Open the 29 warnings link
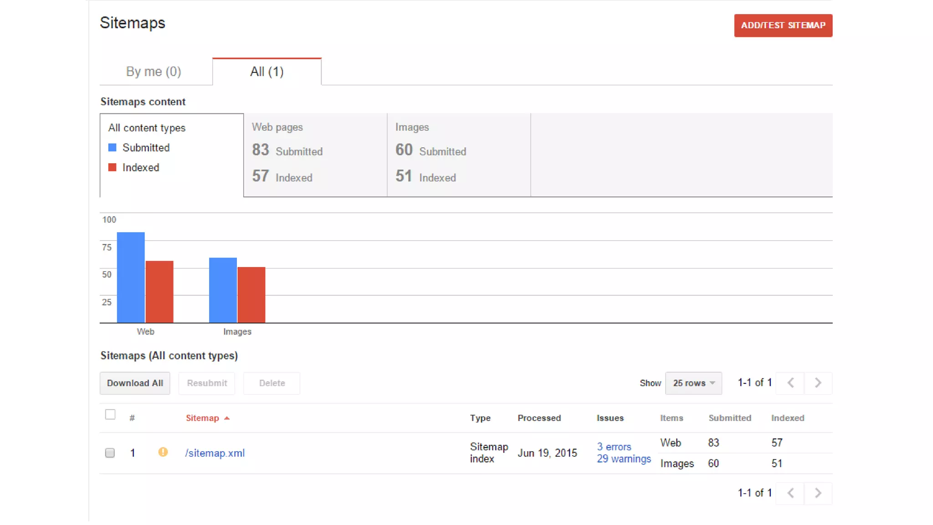The width and height of the screenshot is (933, 525). pyautogui.click(x=624, y=459)
